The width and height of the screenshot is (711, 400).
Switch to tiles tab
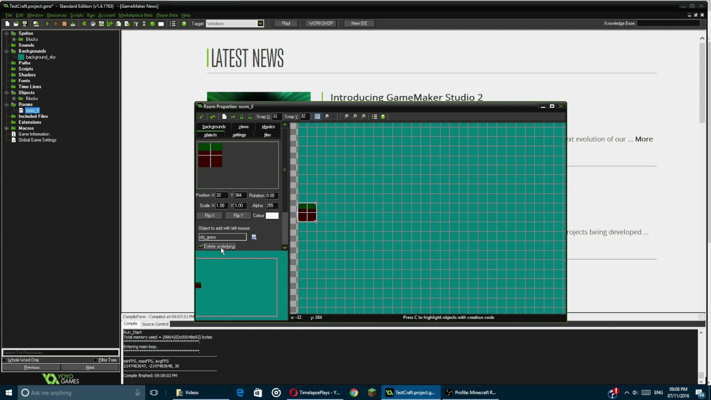click(x=267, y=135)
